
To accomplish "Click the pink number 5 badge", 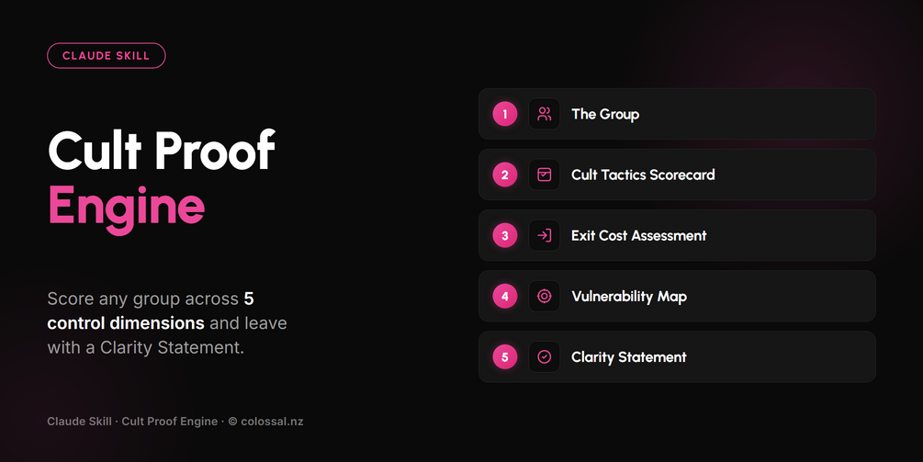I will coord(505,356).
